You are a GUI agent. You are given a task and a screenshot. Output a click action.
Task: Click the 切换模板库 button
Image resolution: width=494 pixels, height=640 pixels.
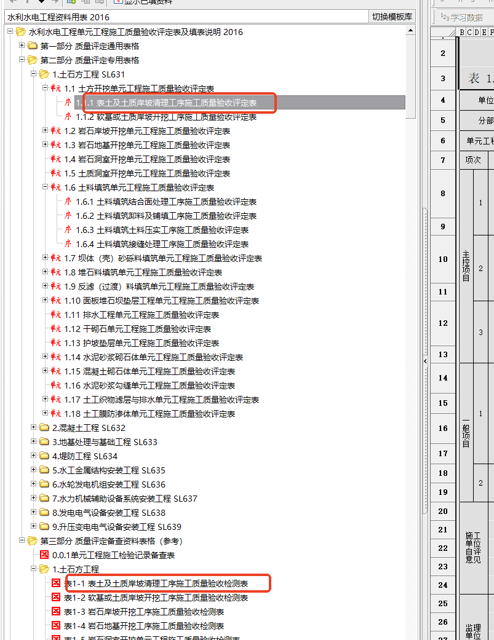tap(392, 17)
